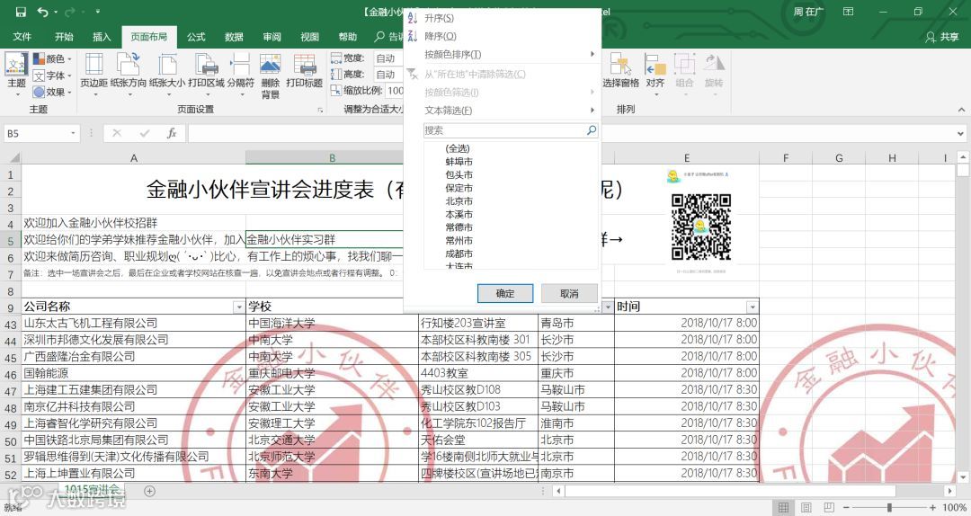
Task: Open the 时间 column filter dropdown
Action: click(x=752, y=307)
